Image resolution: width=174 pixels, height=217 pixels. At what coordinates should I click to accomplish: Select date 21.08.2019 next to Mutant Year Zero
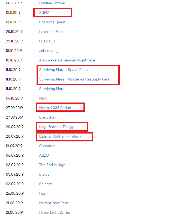(x=14, y=203)
